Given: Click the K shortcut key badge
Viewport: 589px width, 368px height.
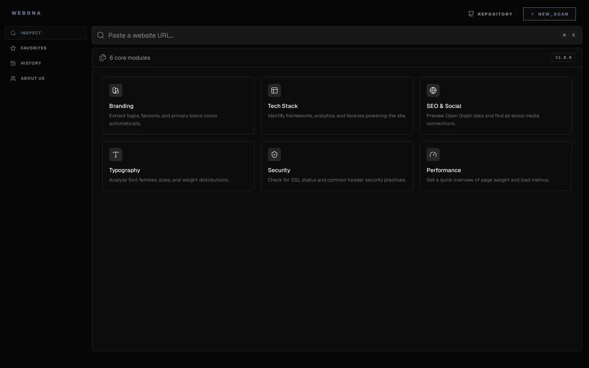Looking at the screenshot, I should [574, 35].
